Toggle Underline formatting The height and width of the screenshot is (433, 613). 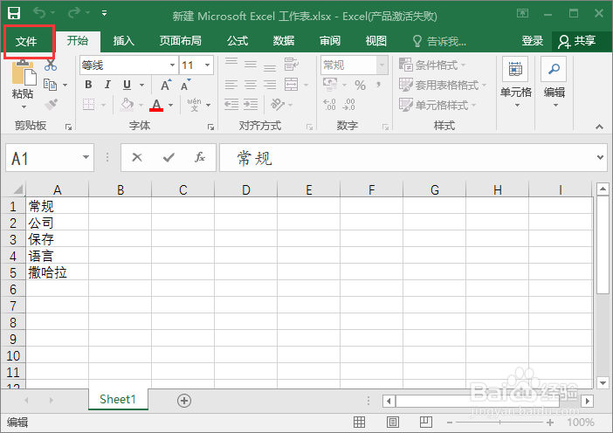coord(127,85)
